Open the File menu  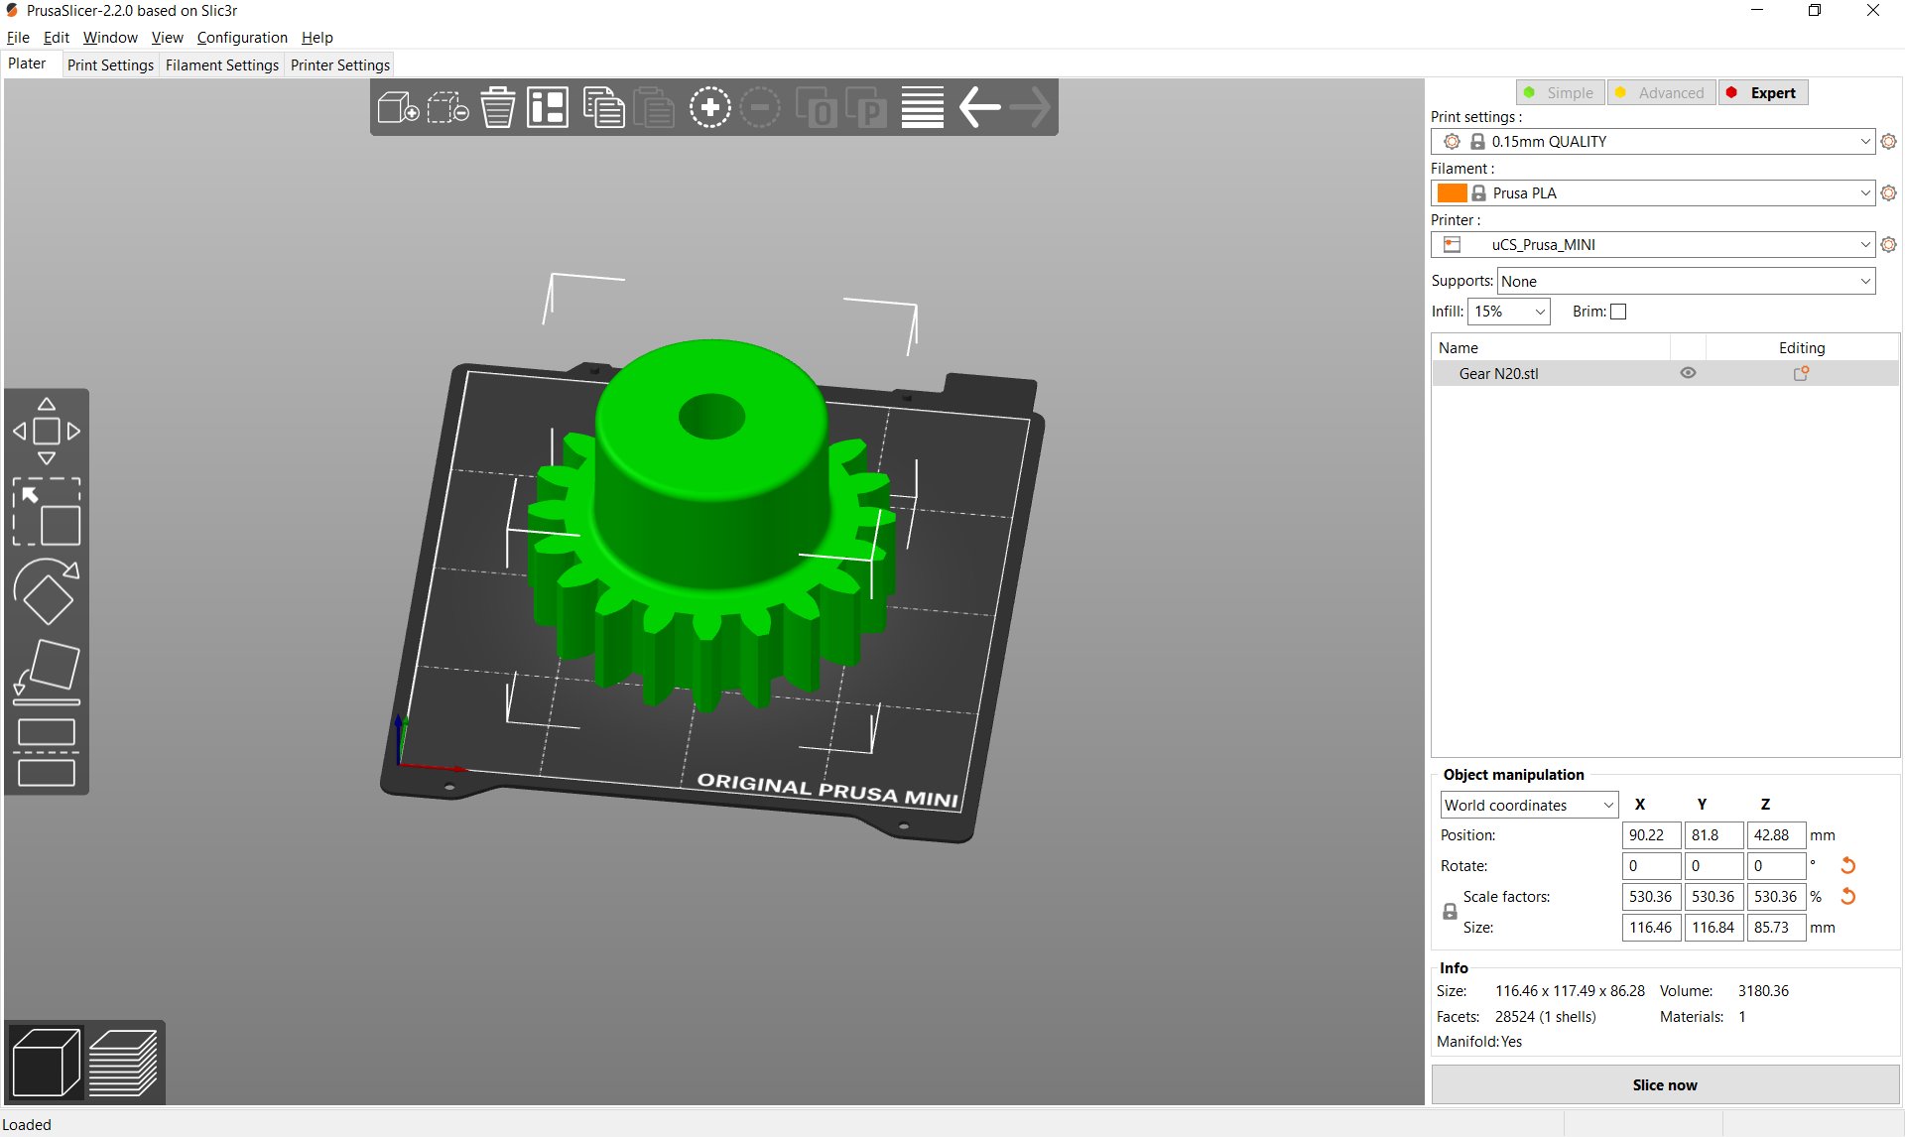18,38
